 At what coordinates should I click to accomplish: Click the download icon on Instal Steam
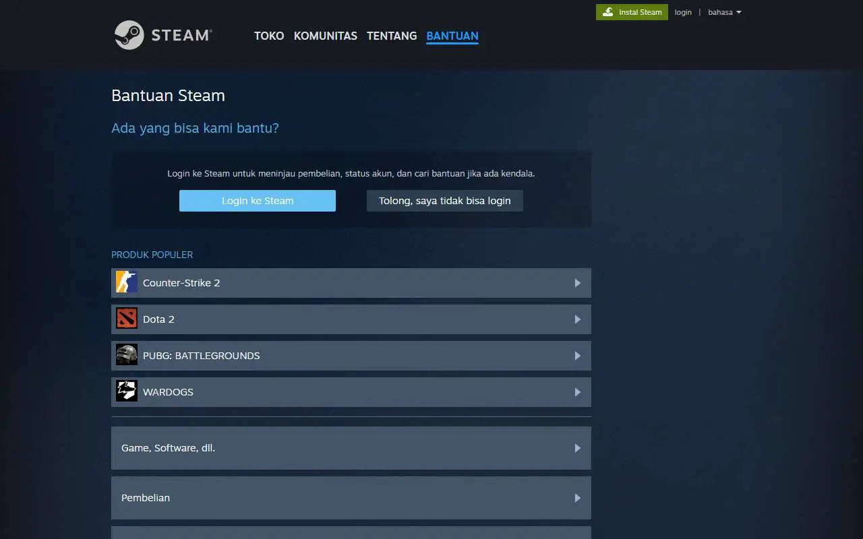click(608, 12)
